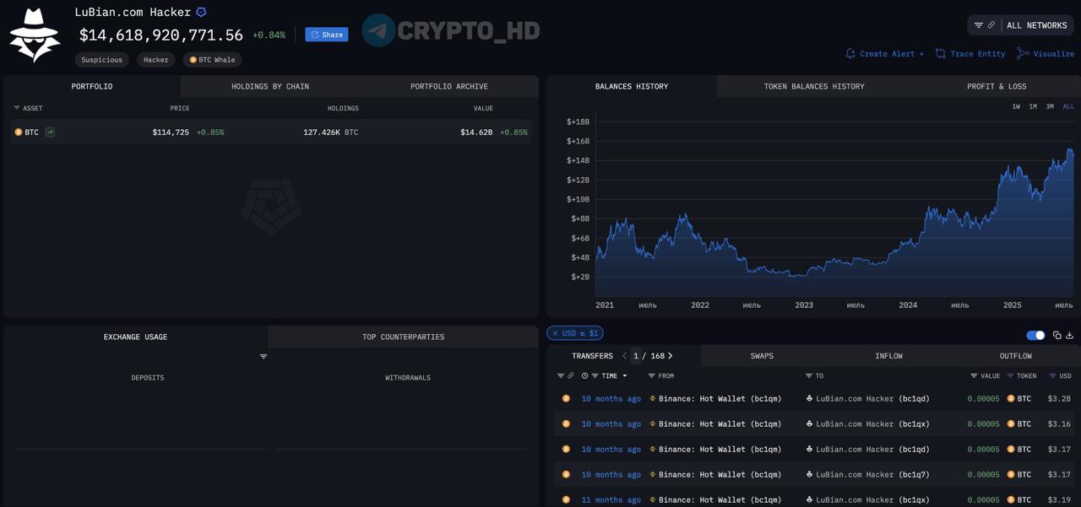
Task: Click the BTC Whale tag
Action: tap(212, 60)
